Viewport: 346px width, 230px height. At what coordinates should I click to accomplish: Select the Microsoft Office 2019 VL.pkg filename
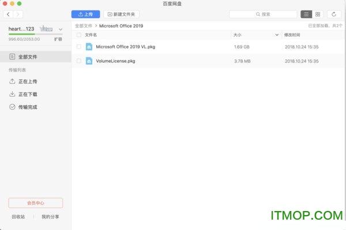tap(125, 47)
